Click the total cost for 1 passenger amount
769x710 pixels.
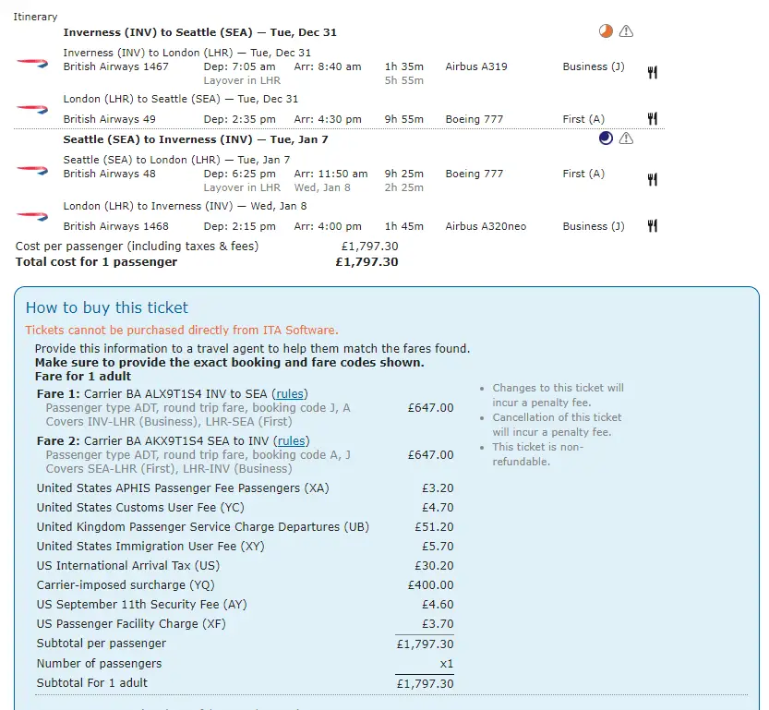pos(366,262)
